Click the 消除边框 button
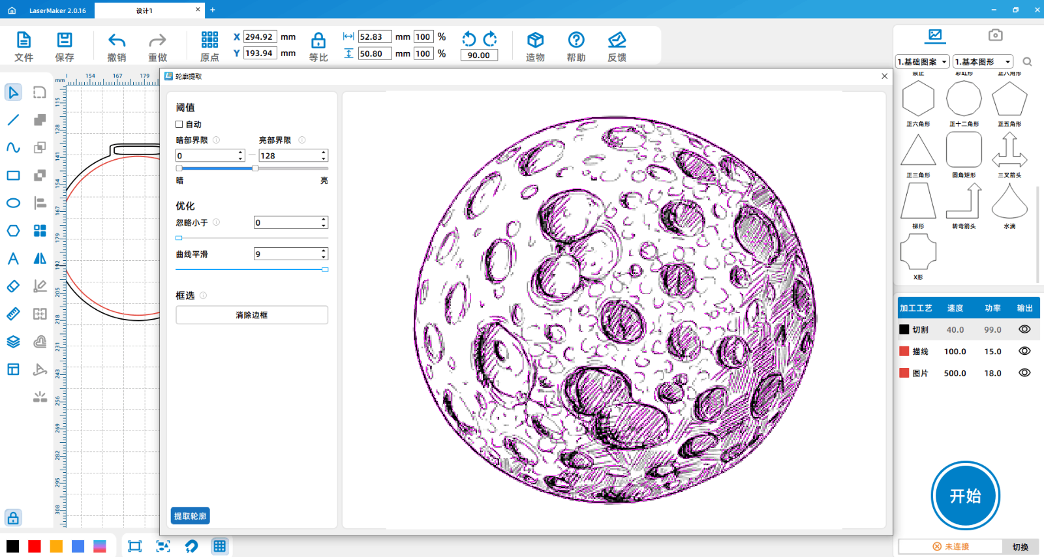Viewport: 1044px width, 557px height. (x=252, y=315)
